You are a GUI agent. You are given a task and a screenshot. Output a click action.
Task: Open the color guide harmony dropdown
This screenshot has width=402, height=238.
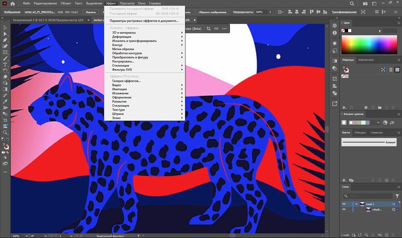point(377,122)
